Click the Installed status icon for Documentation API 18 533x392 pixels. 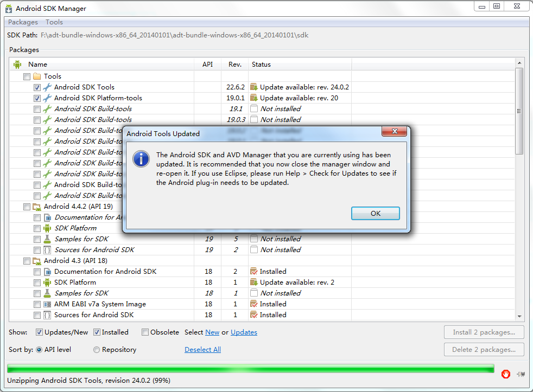[254, 272]
